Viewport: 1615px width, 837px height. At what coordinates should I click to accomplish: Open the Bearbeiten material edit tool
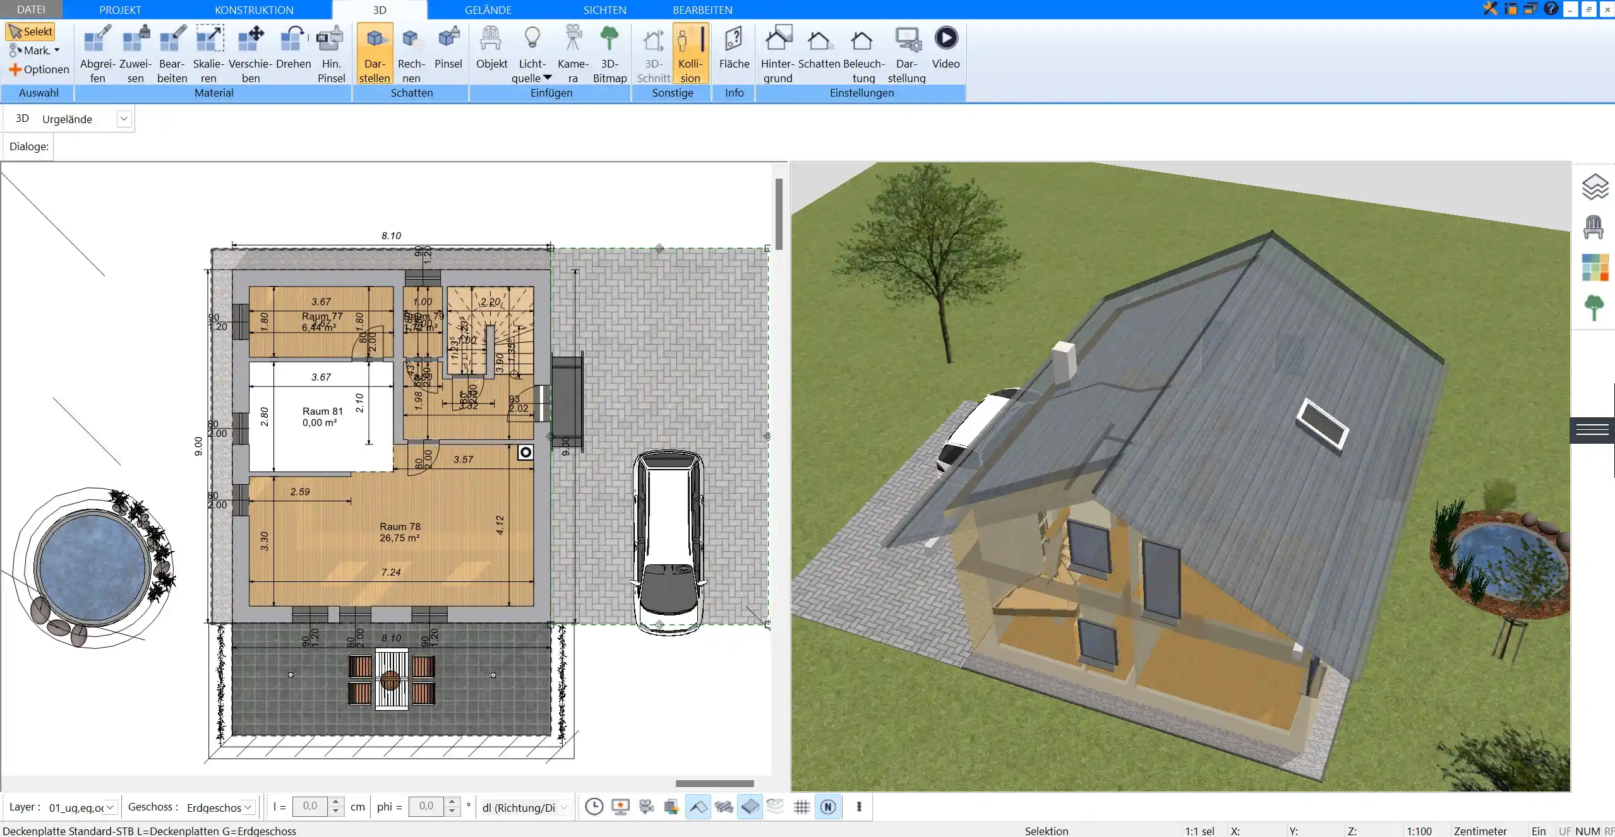[x=172, y=54]
